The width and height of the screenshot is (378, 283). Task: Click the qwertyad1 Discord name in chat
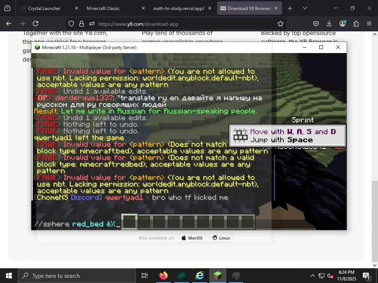pyautogui.click(x=124, y=198)
